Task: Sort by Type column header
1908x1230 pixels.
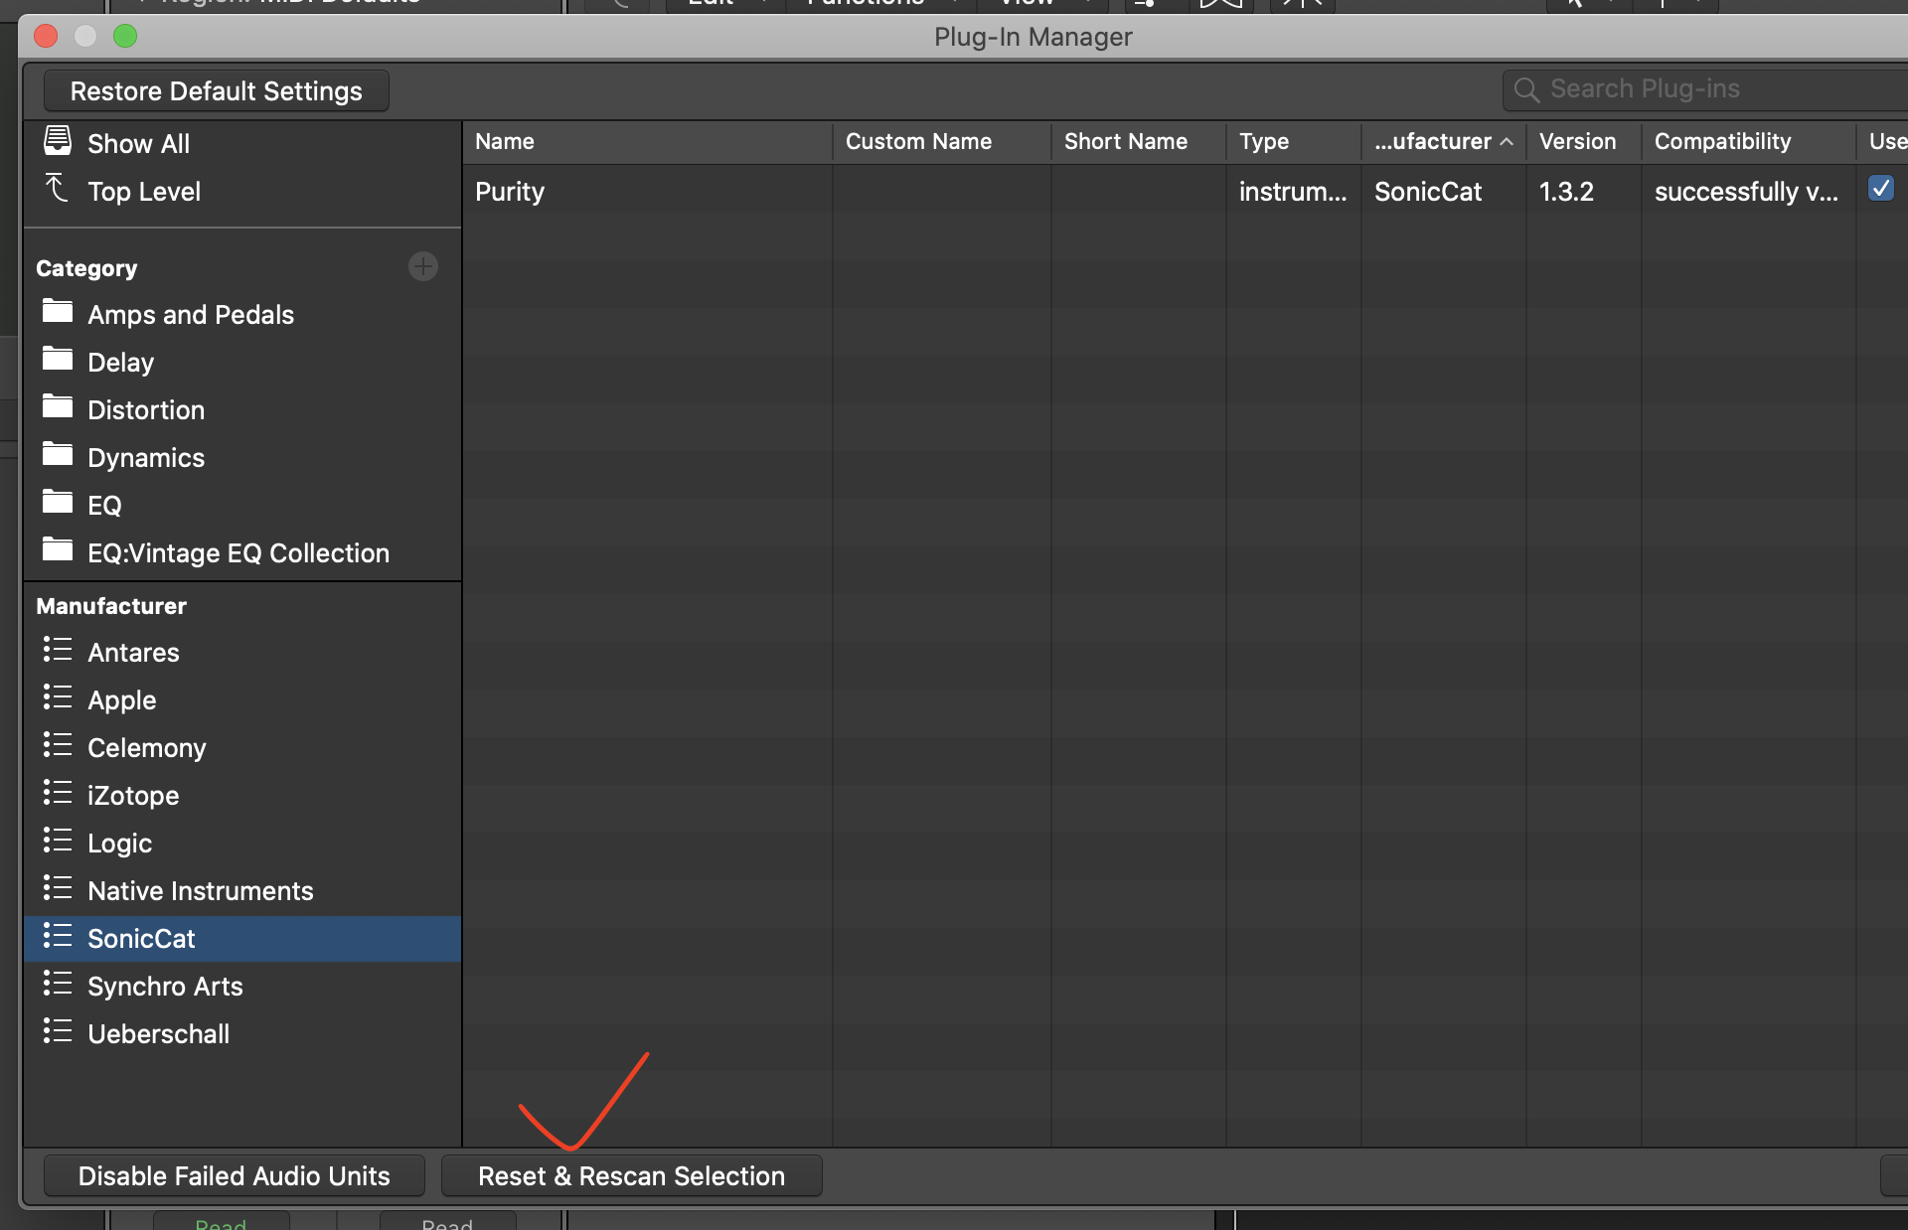Action: (x=1294, y=142)
